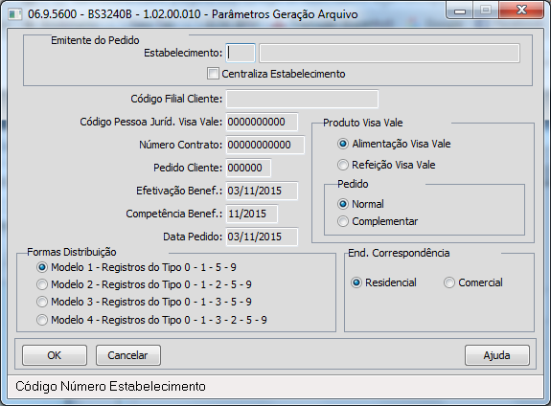Image resolution: width=551 pixels, height=406 pixels.
Task: Edit the Efetivação Benef. date field
Action: point(263,191)
